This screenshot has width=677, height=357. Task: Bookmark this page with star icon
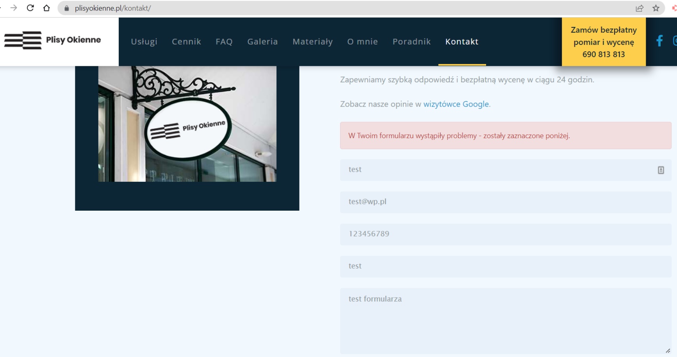pos(656,8)
